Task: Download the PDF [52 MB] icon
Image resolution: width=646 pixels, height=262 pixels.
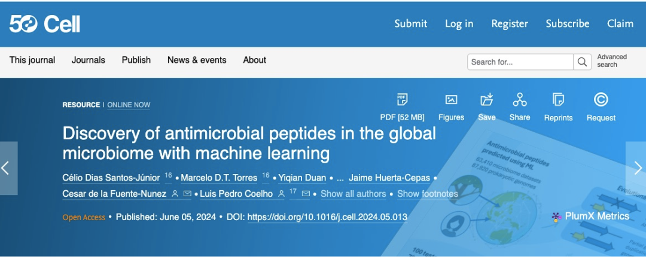Action: (x=402, y=100)
